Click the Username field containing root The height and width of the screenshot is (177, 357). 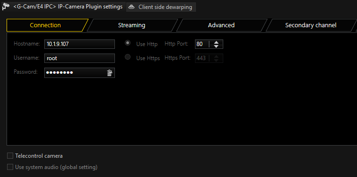pos(80,58)
